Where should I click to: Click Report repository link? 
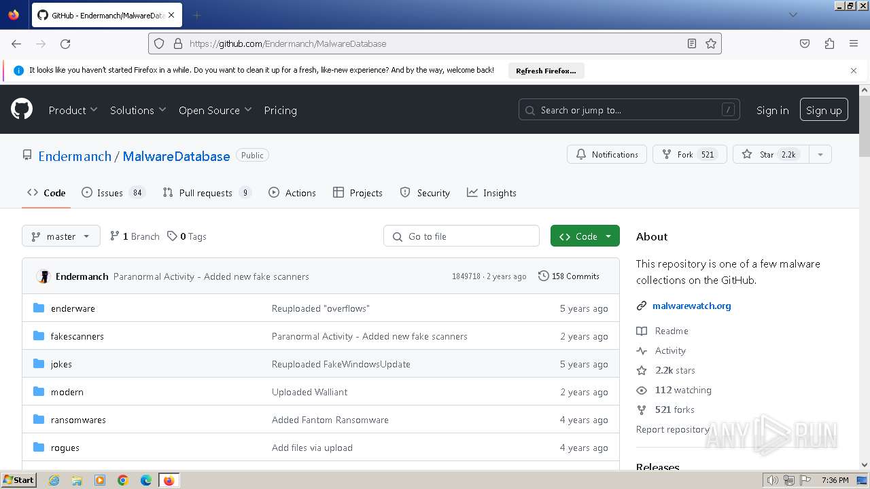click(673, 429)
